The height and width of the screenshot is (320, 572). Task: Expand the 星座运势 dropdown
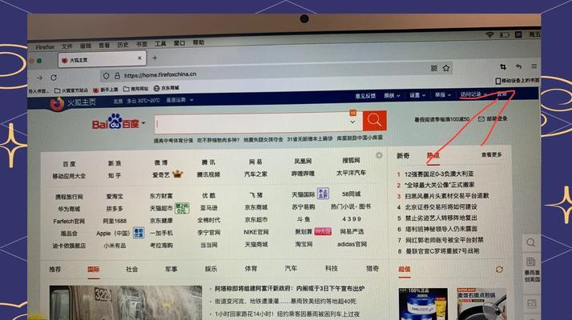point(179,100)
